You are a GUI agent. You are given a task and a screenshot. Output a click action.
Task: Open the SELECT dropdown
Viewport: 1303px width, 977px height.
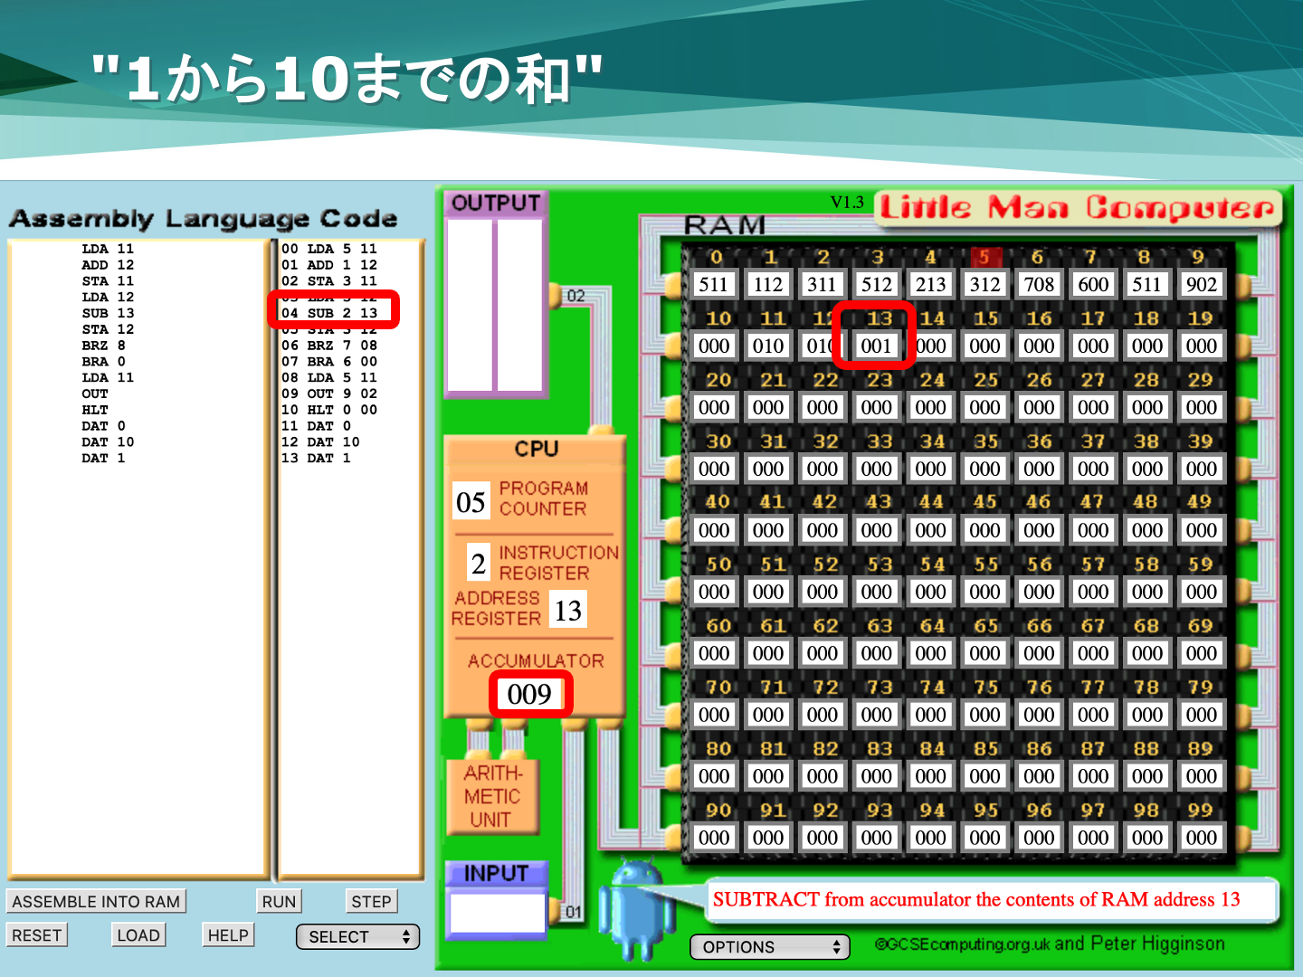pyautogui.click(x=358, y=937)
